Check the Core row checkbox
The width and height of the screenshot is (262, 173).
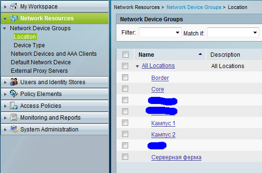[x=125, y=89]
